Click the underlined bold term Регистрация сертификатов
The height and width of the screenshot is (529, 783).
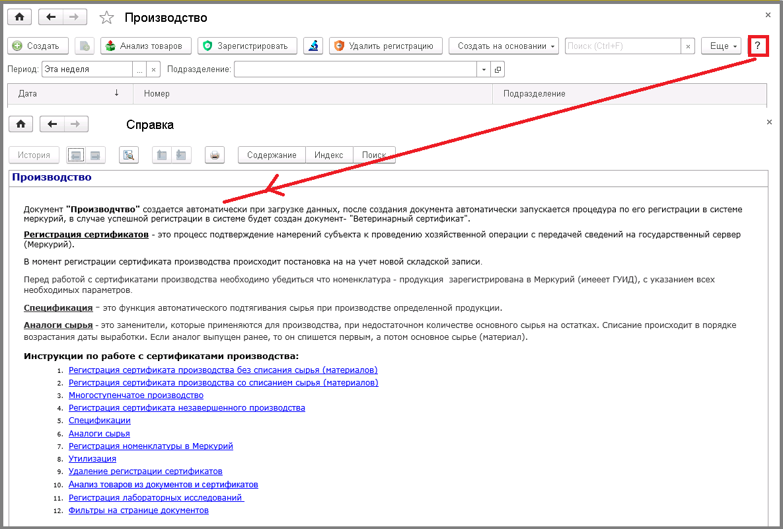(86, 234)
